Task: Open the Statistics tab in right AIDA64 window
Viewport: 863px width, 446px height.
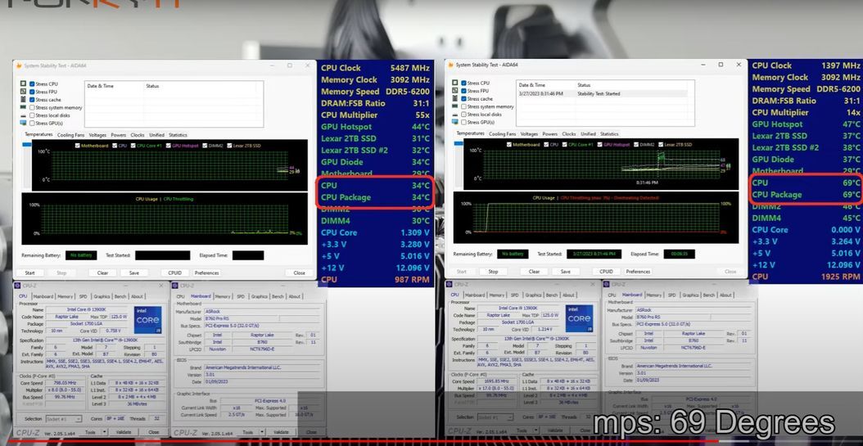Action: coord(609,133)
